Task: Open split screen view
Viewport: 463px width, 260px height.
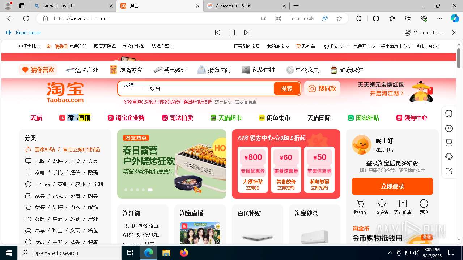Action: [x=376, y=18]
